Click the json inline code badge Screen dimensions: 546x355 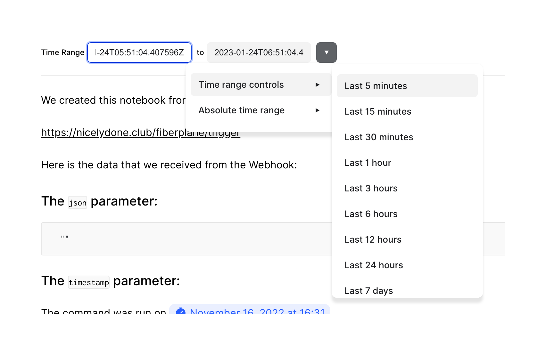tap(77, 202)
